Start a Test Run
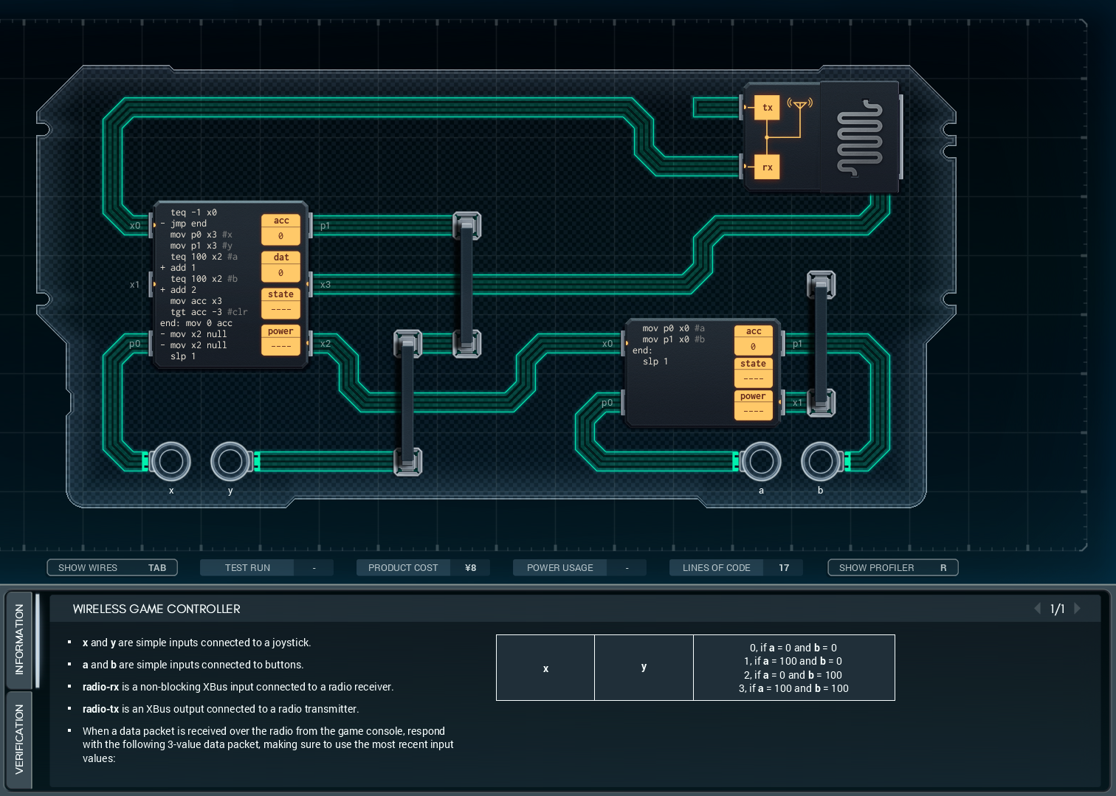This screenshot has height=796, width=1116. click(248, 567)
